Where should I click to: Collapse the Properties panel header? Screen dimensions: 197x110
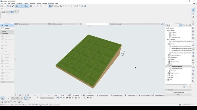[179, 90]
